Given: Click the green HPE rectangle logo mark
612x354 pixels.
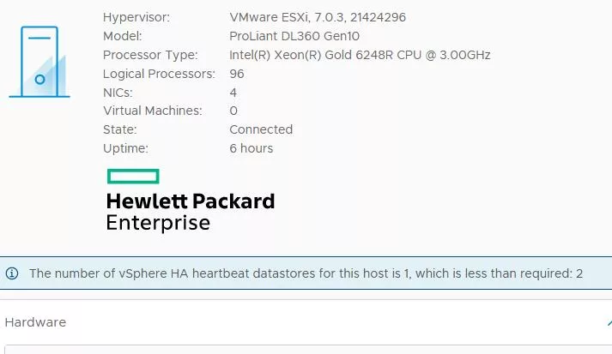Looking at the screenshot, I should pos(133,177).
